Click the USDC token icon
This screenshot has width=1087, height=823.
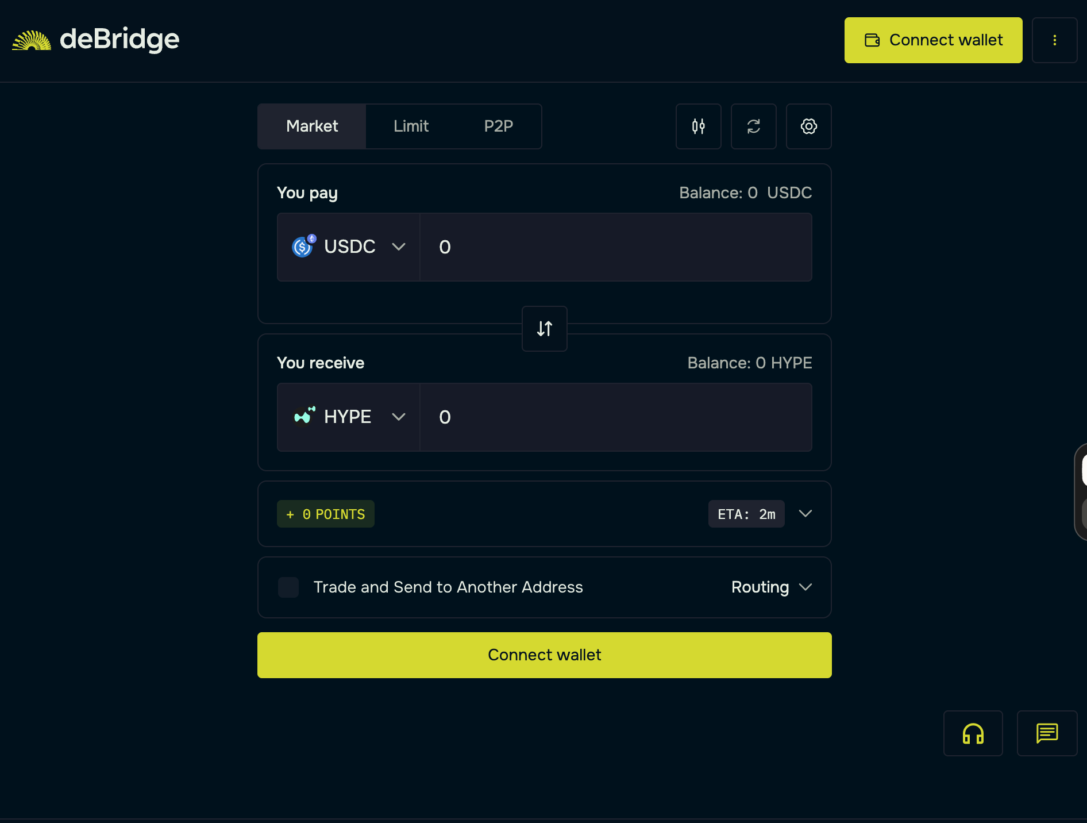(x=303, y=246)
